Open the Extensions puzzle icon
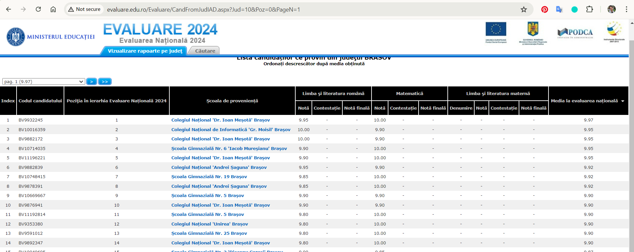634x252 pixels. (590, 9)
